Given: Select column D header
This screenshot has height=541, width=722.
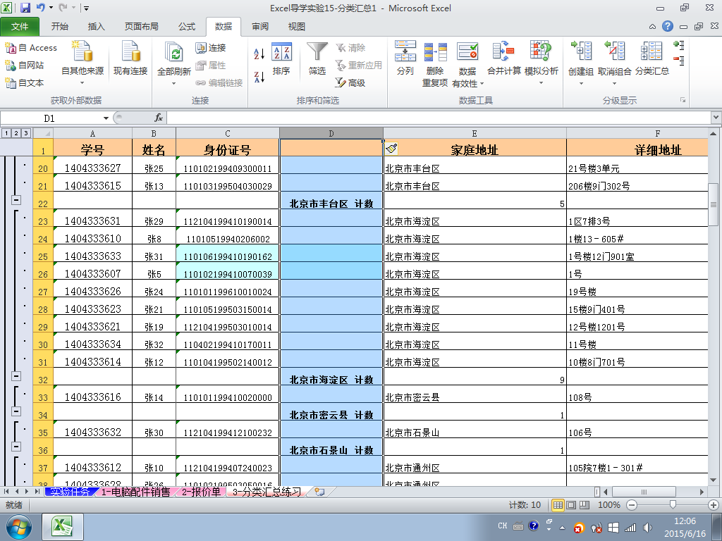Looking at the screenshot, I should click(x=331, y=133).
